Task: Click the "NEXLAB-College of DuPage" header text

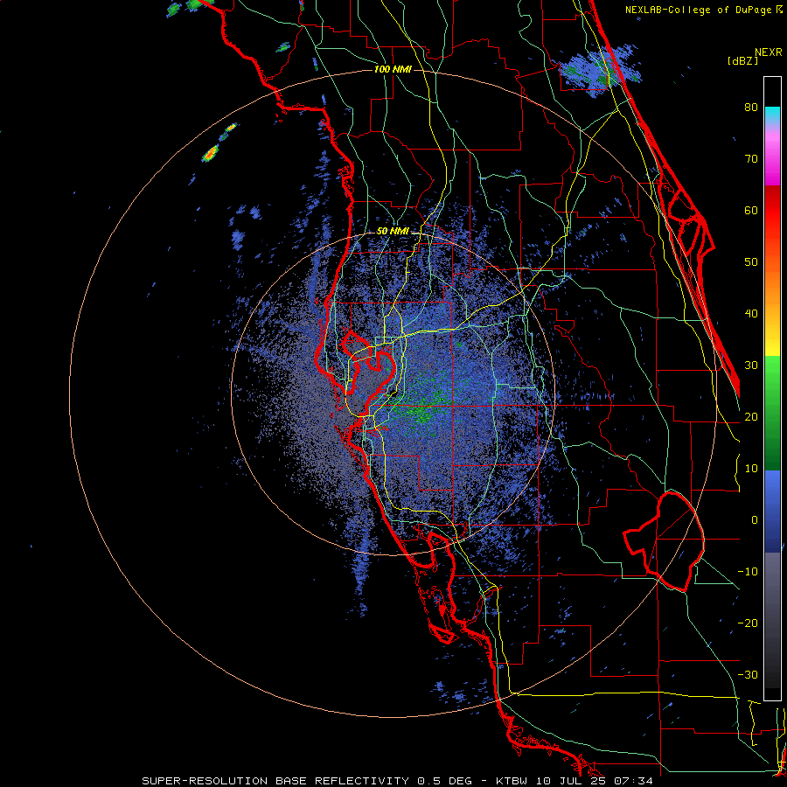Action: pos(698,10)
